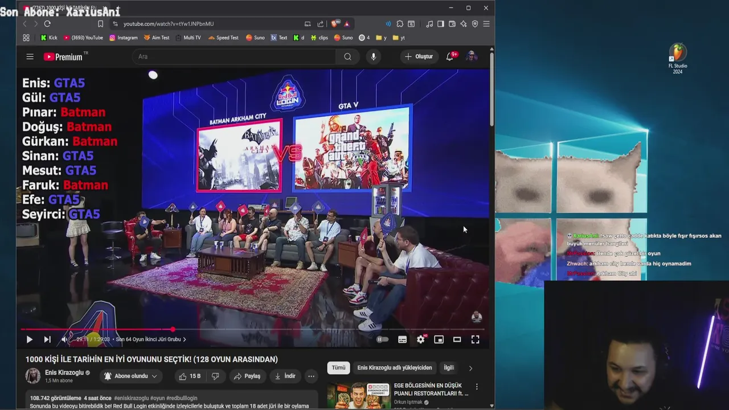Open the share icon in the address bar
This screenshot has height=410, width=729.
click(320, 24)
